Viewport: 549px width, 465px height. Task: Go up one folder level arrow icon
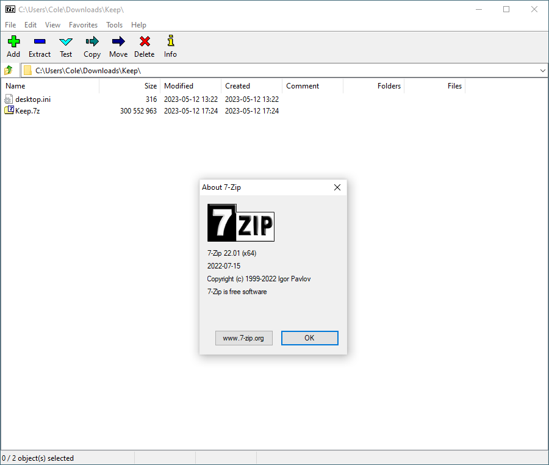click(x=9, y=70)
